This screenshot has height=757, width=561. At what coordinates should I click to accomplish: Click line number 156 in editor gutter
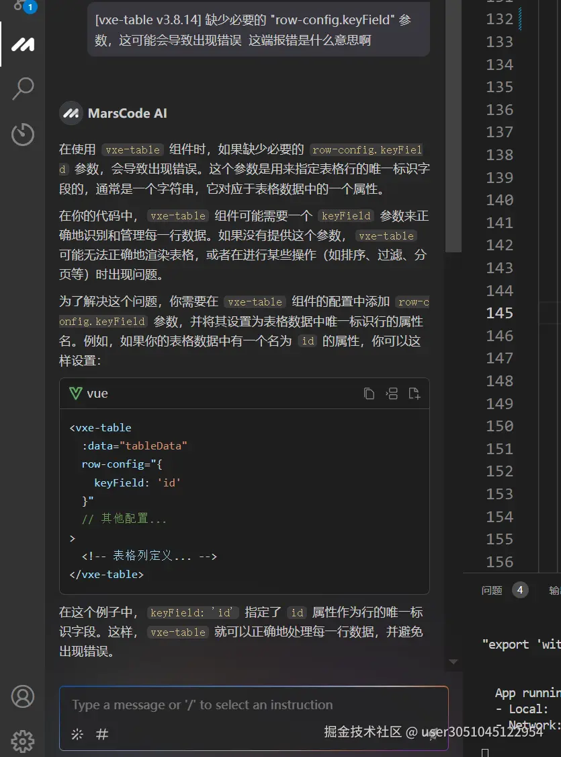click(x=500, y=562)
